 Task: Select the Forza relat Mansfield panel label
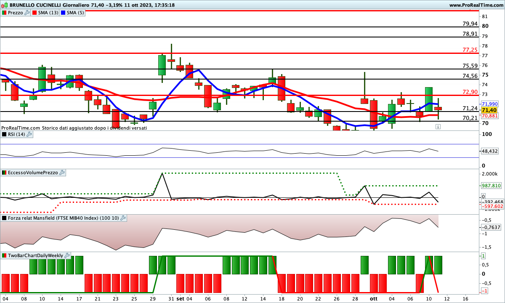tap(64, 218)
